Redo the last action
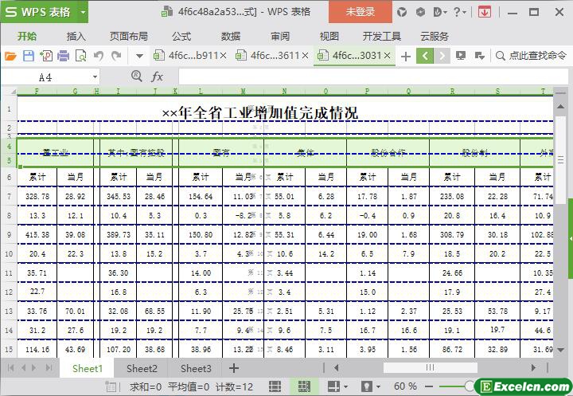This screenshot has width=573, height=396. coord(116,56)
